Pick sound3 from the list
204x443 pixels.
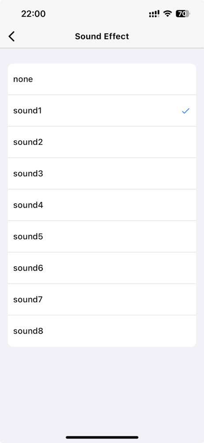(x=102, y=174)
